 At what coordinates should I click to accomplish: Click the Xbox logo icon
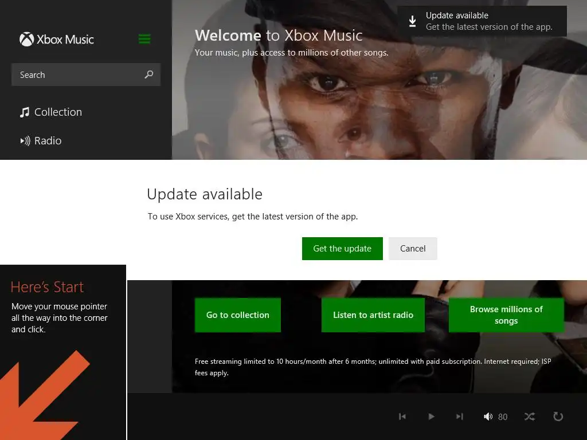click(x=26, y=40)
